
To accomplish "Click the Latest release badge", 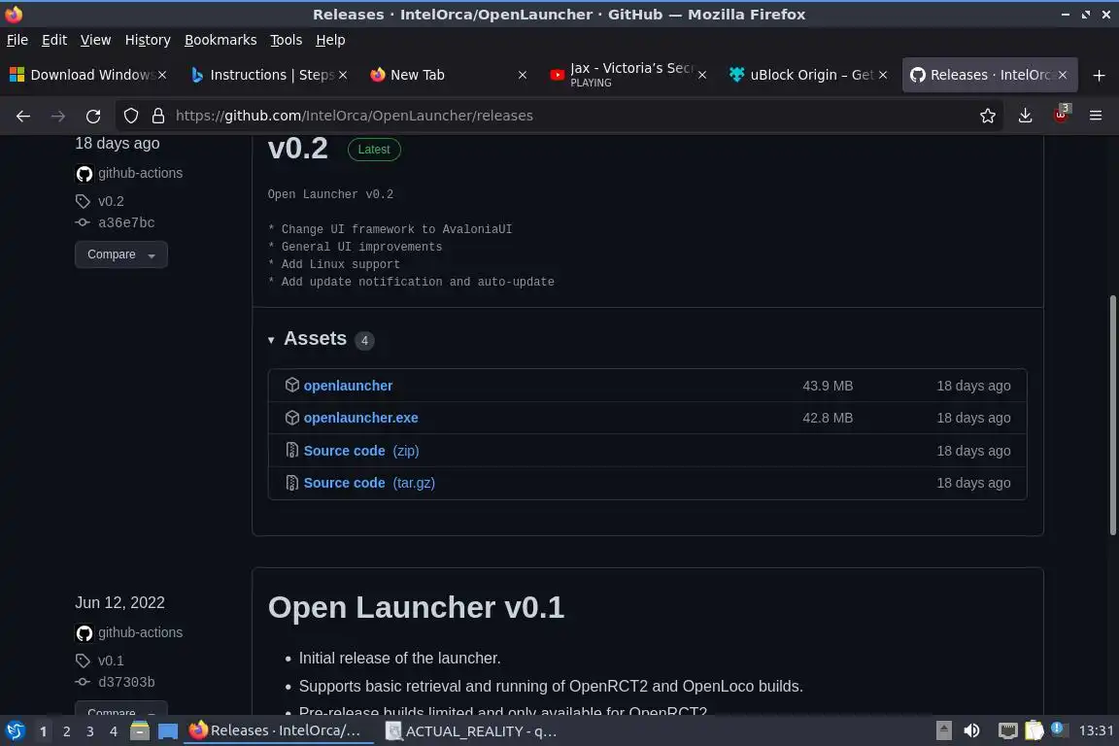I will (x=374, y=150).
